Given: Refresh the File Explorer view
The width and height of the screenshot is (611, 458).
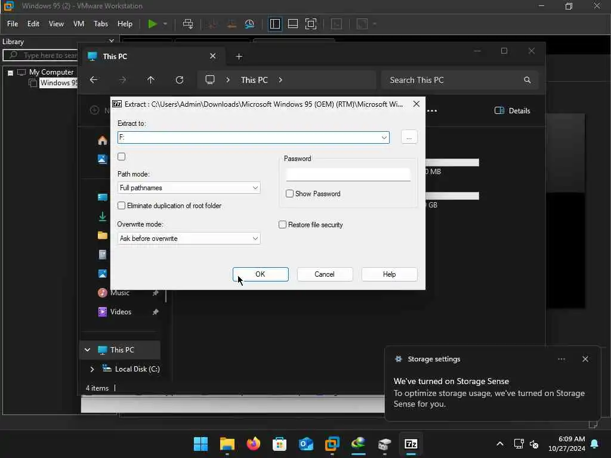Looking at the screenshot, I should (179, 80).
